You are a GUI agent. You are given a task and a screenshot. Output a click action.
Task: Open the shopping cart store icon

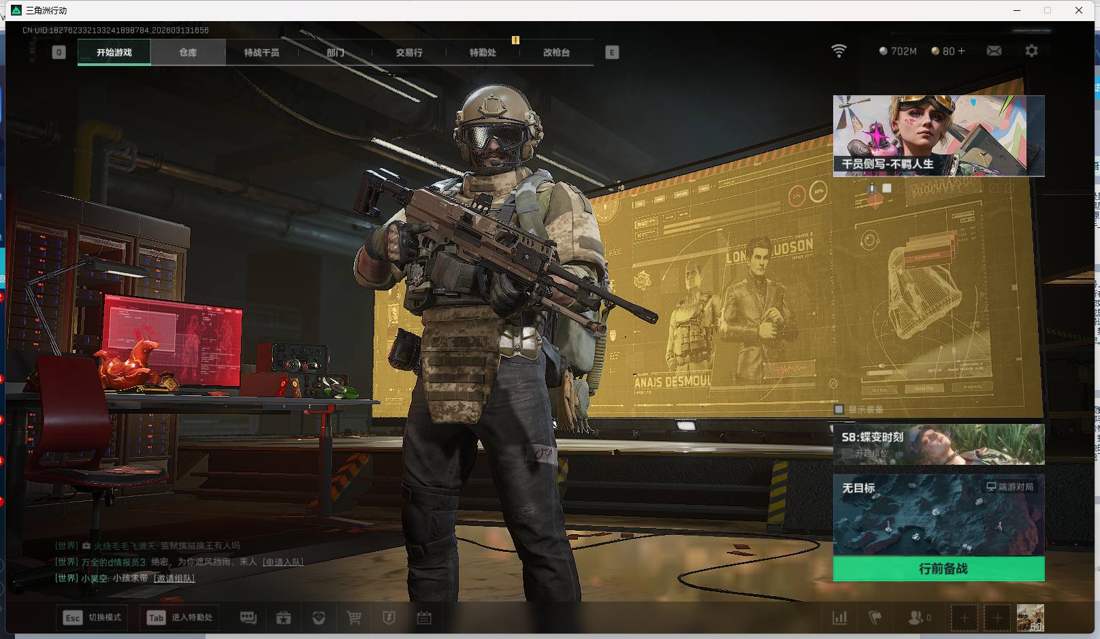354,618
